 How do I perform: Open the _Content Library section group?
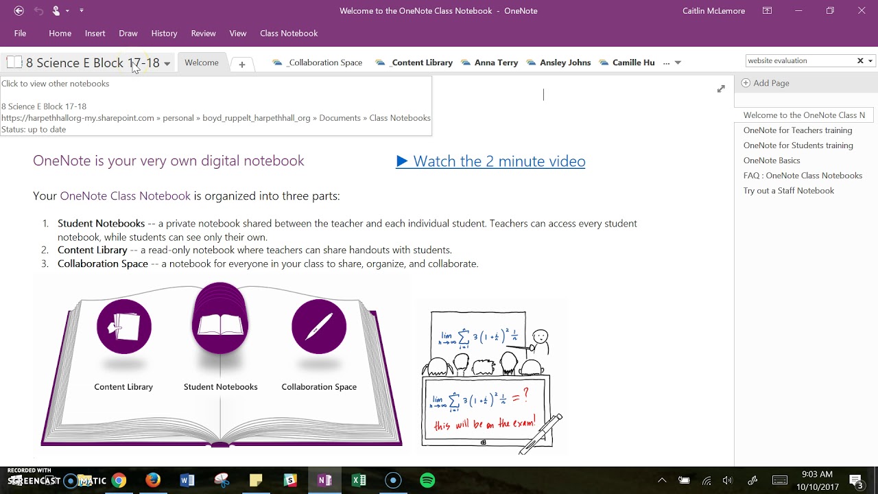[x=414, y=62]
